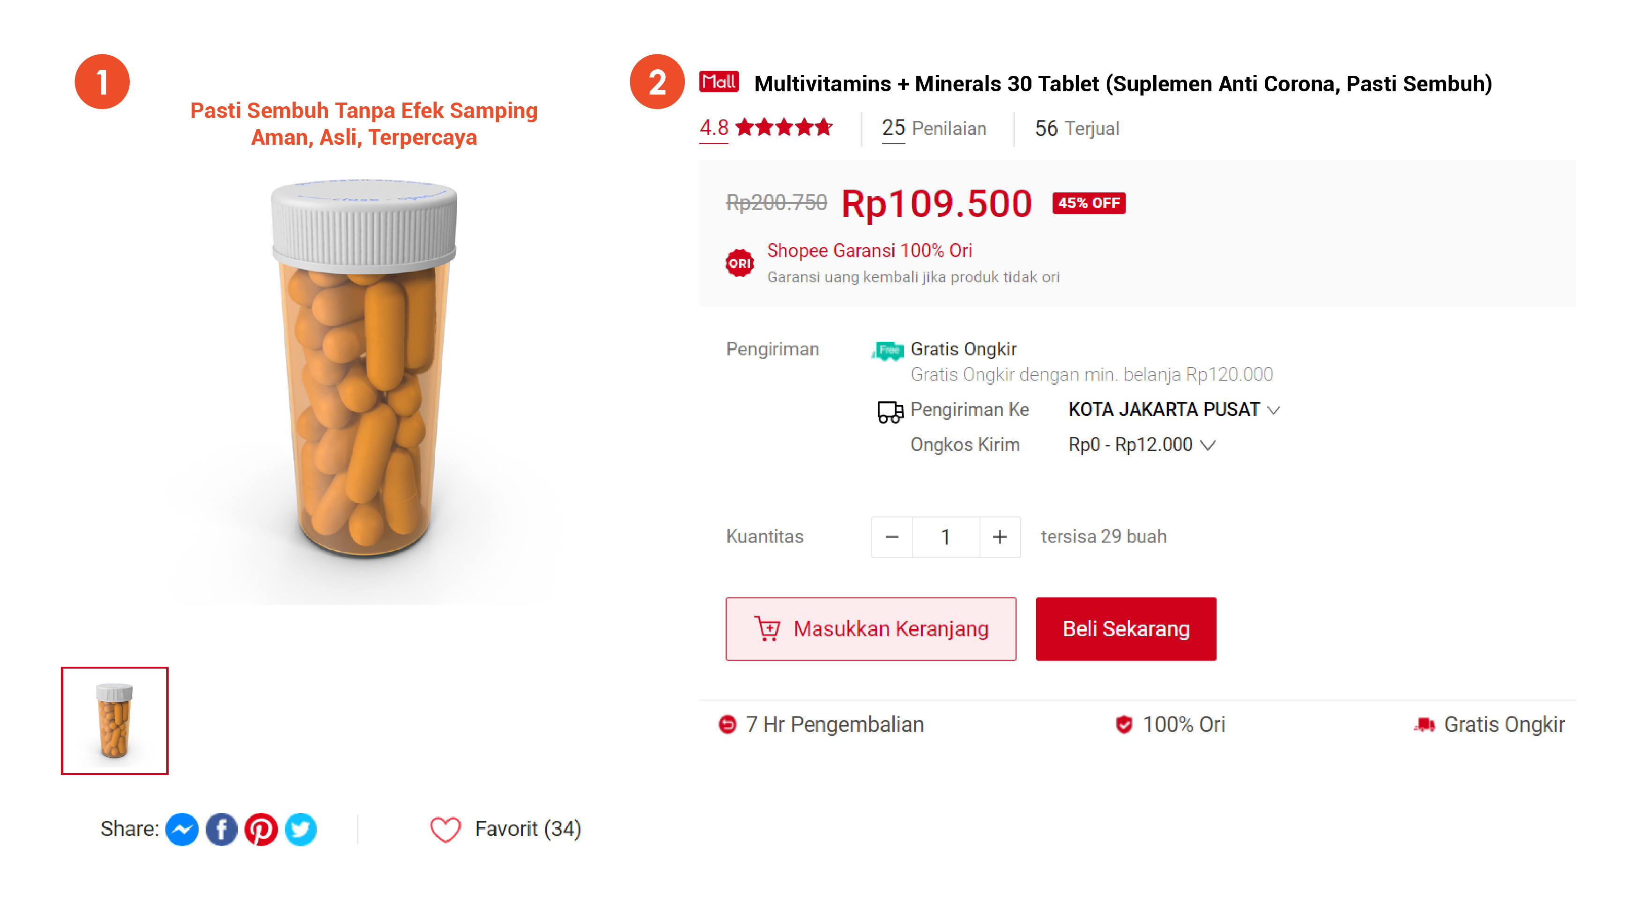Decrease quantity with the minus button

(891, 537)
